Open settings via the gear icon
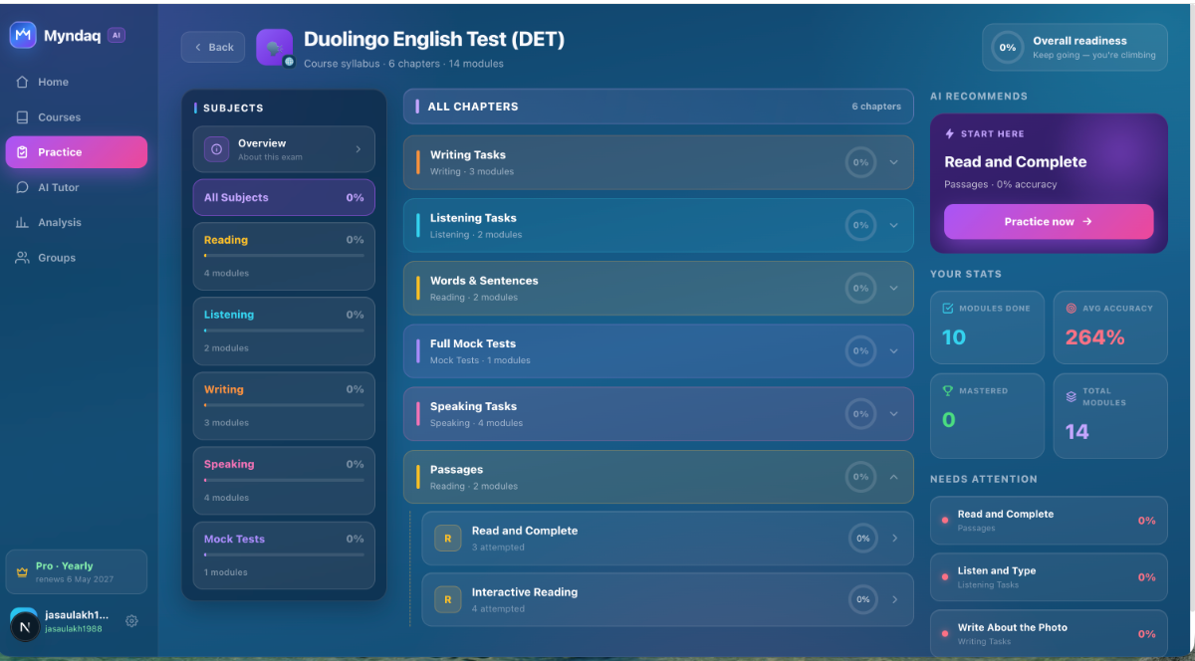Image resolution: width=1195 pixels, height=661 pixels. (x=131, y=621)
